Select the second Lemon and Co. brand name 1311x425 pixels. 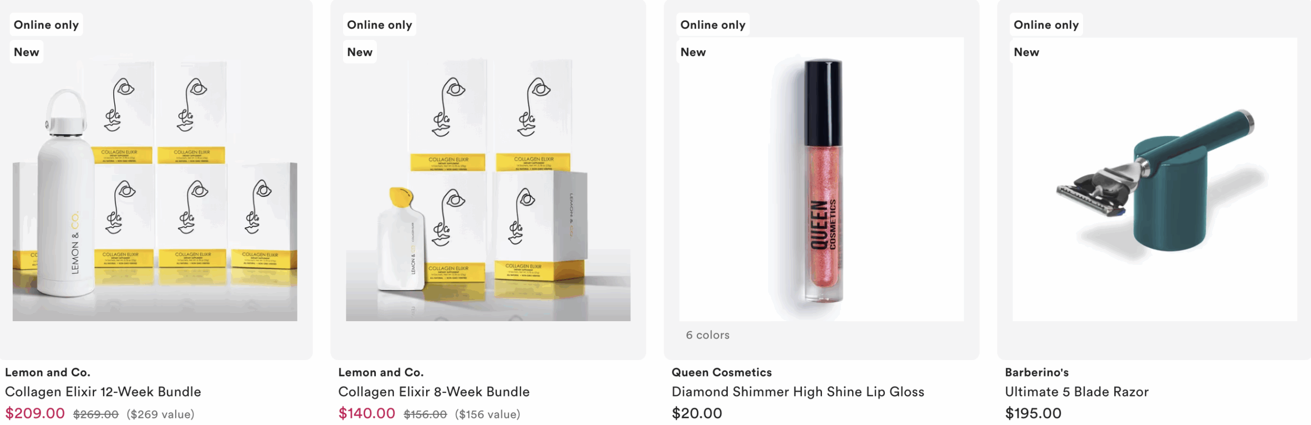tap(381, 372)
